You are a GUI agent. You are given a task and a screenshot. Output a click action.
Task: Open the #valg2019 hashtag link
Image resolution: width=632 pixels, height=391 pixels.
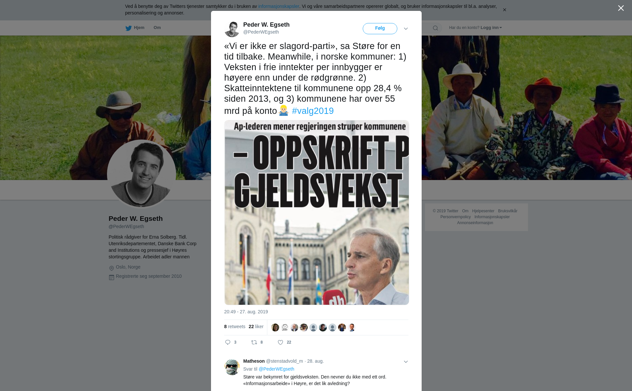313,111
